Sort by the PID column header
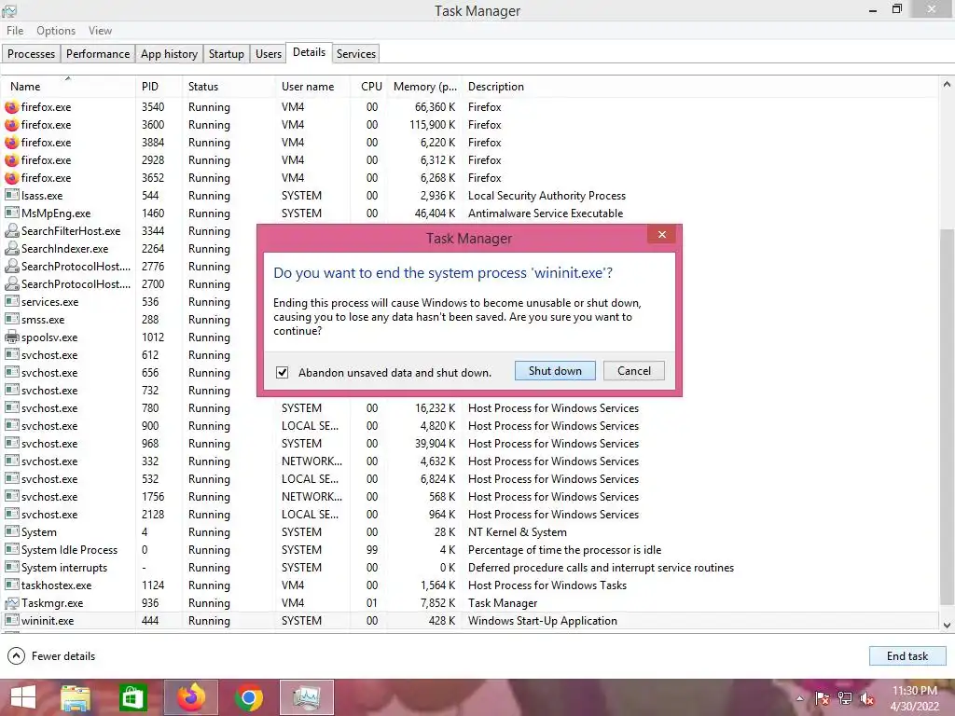 pos(159,87)
